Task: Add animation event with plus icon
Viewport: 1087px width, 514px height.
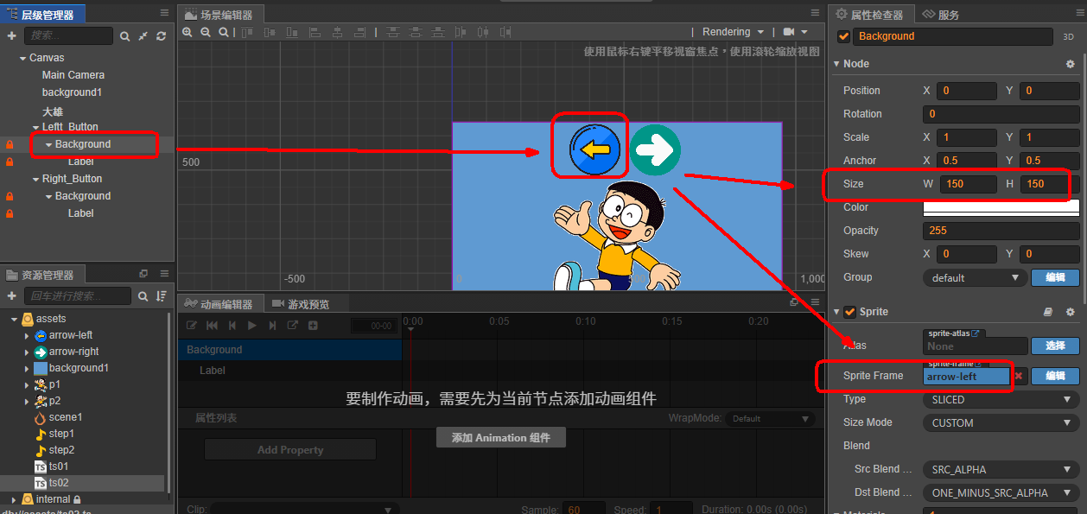Action: [x=313, y=326]
